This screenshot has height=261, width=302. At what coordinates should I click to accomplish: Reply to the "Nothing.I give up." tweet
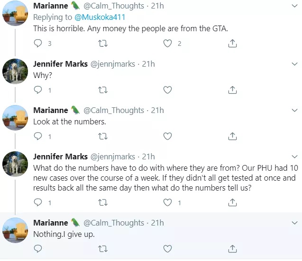pos(39,249)
